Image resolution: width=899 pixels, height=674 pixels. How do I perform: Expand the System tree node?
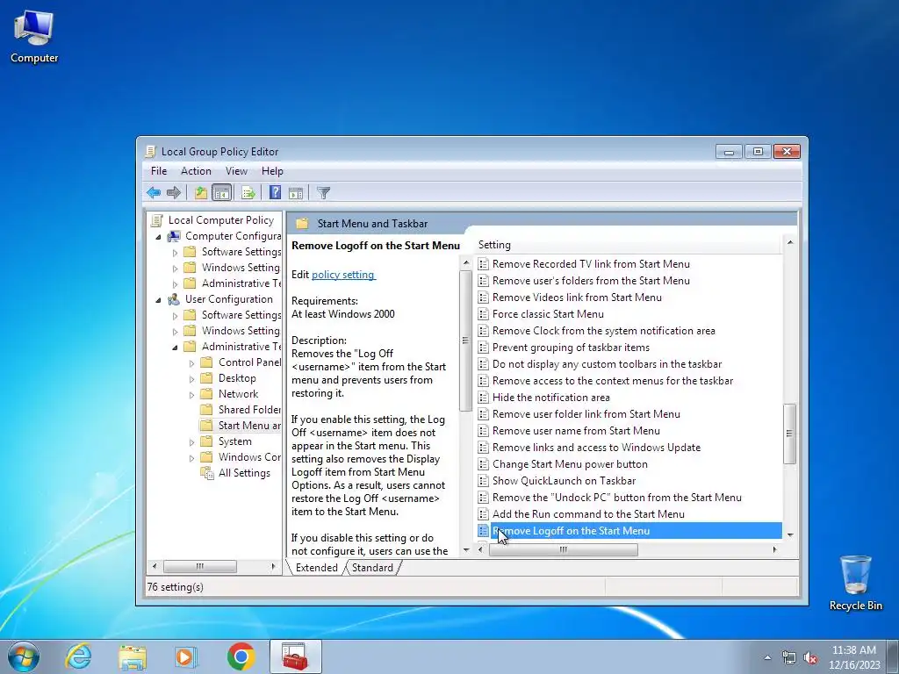click(191, 442)
